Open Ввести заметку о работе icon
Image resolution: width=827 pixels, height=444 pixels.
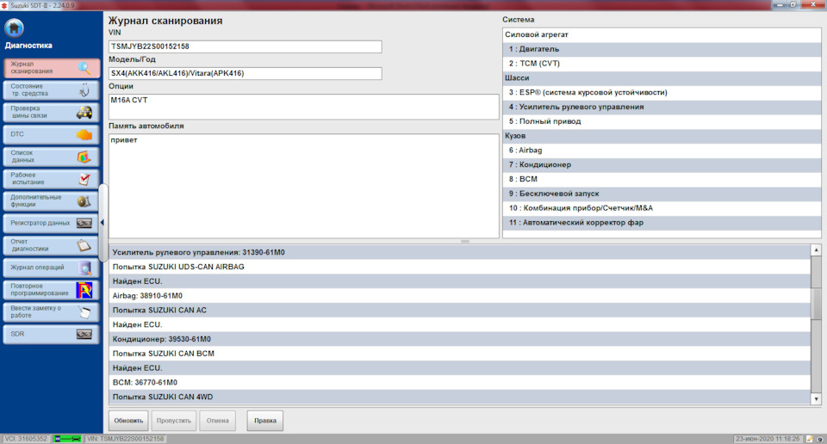84,312
